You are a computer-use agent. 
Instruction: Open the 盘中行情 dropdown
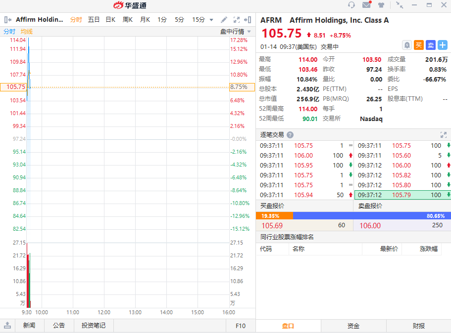click(235, 31)
